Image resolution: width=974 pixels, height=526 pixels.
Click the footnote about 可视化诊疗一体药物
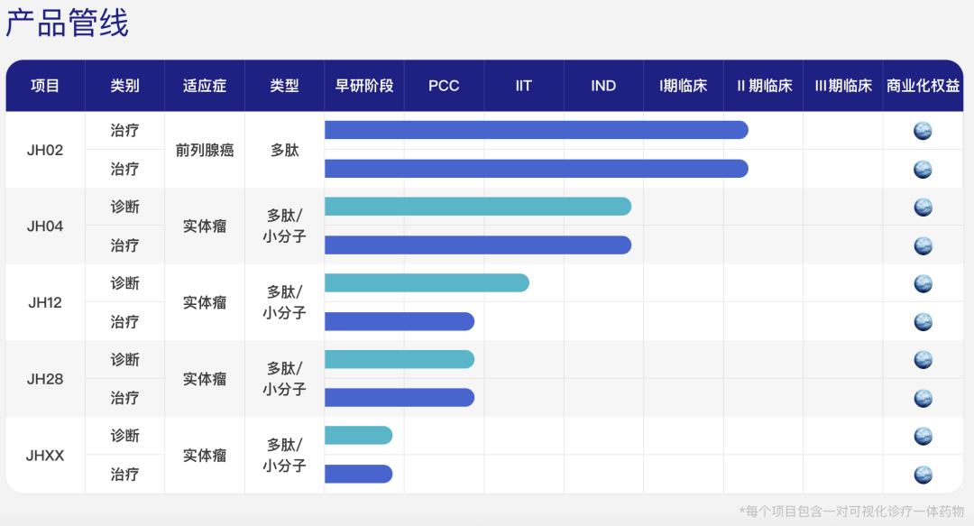851,511
